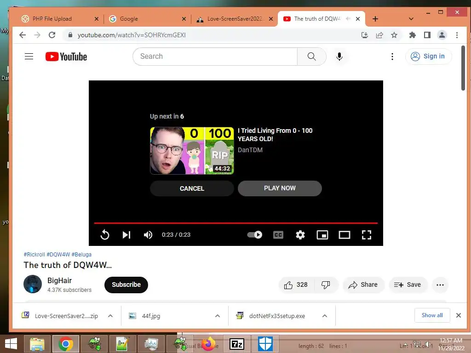Open Windows Defender shield in taskbar
The image size is (471, 353).
(265, 344)
